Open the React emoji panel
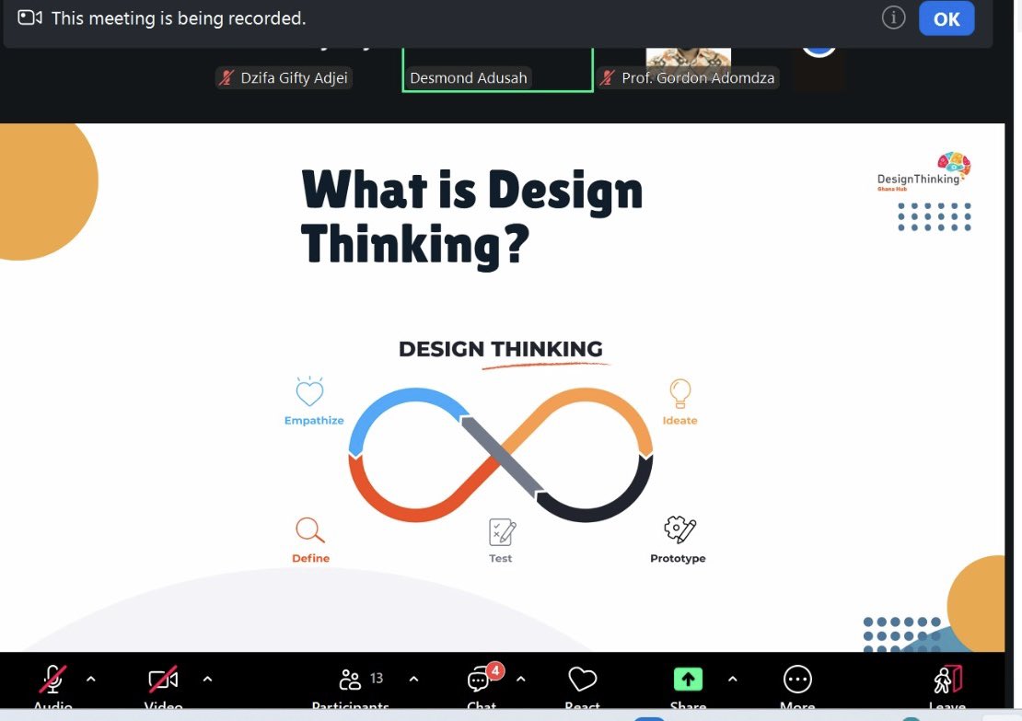This screenshot has width=1022, height=721. 582,681
